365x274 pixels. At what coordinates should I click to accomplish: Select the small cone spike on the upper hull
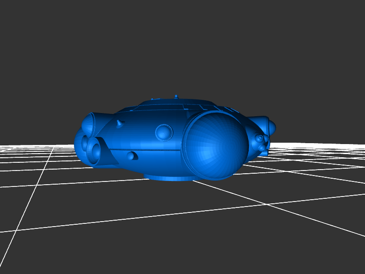coord(120,123)
